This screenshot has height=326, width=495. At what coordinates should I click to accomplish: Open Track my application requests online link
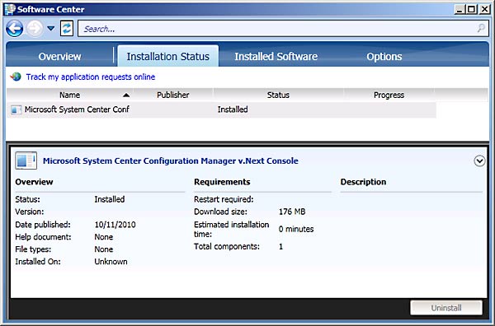(x=91, y=77)
